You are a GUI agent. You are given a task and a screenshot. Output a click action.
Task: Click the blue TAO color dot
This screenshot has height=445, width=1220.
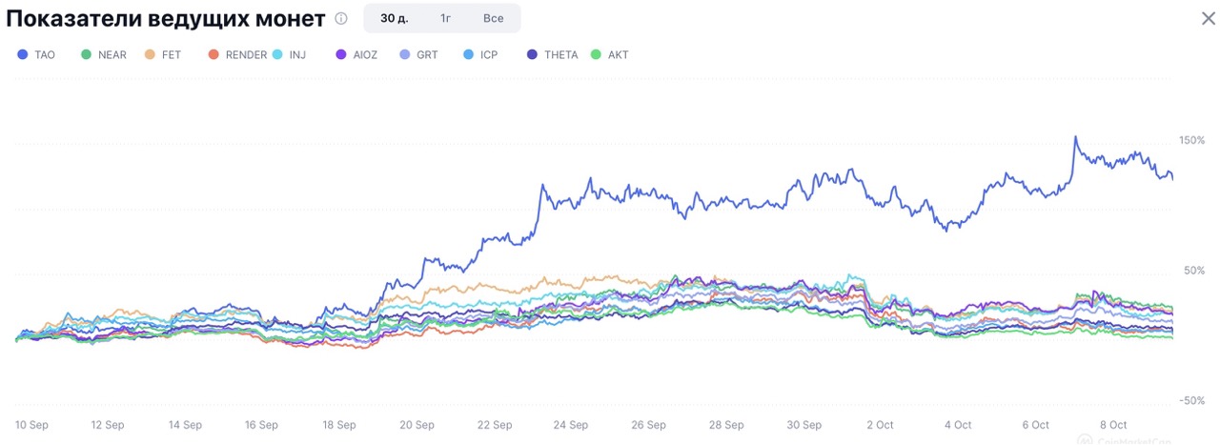click(23, 55)
